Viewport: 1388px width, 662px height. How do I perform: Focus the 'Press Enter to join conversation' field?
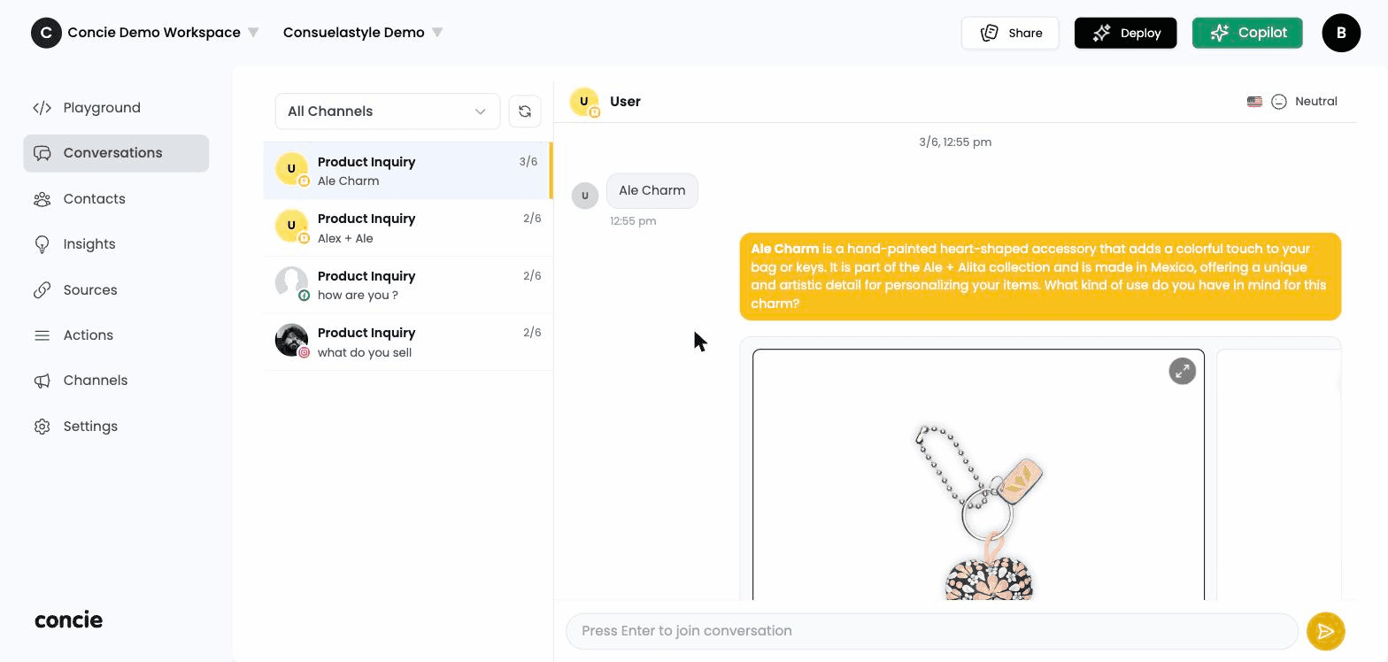click(932, 631)
